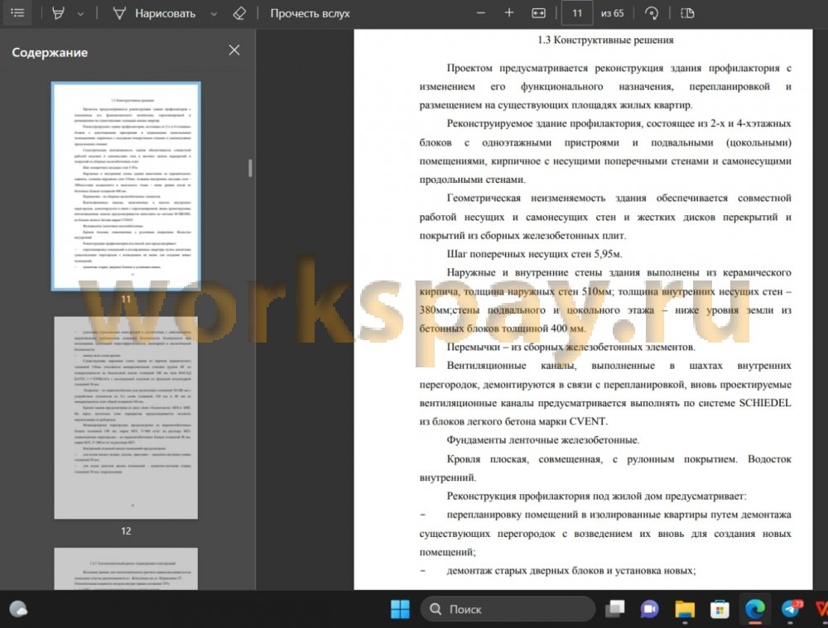Click the Fit to width icon

tap(538, 13)
